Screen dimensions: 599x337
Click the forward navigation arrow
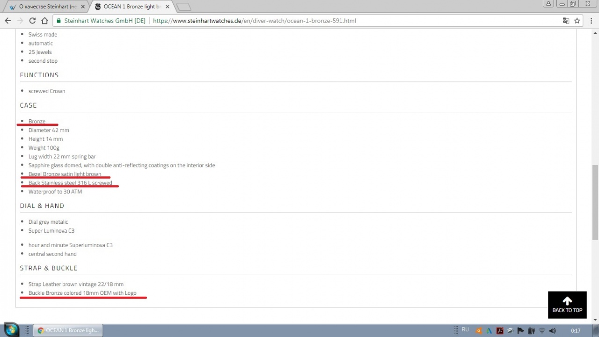coord(20,21)
